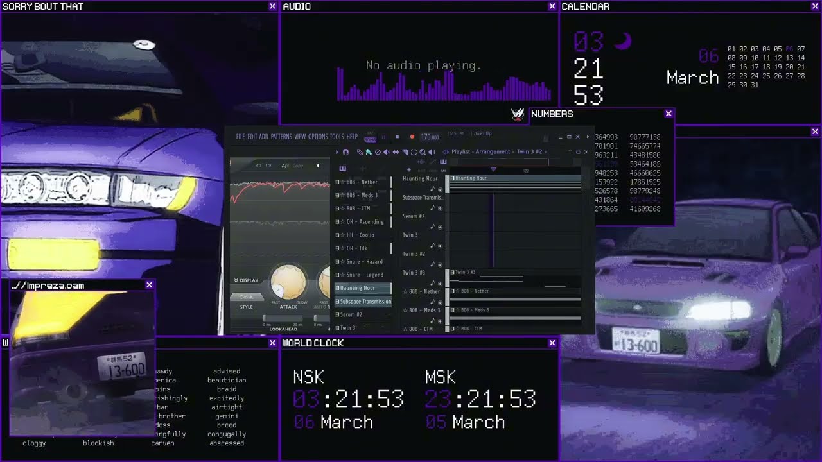Click the A/B compare button
The image size is (822, 462).
[286, 166]
